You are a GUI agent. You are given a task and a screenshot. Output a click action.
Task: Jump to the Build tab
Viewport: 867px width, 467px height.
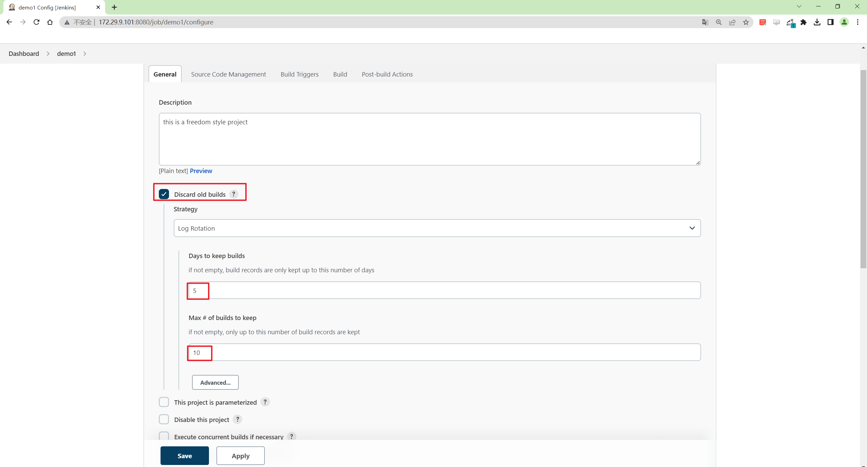pyautogui.click(x=340, y=74)
